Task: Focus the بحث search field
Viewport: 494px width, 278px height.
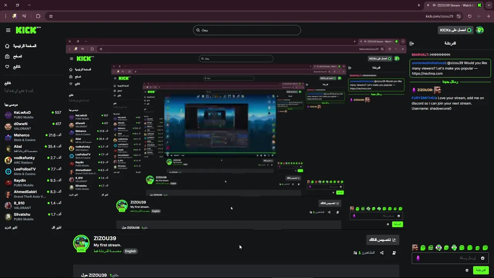Action: (x=247, y=30)
